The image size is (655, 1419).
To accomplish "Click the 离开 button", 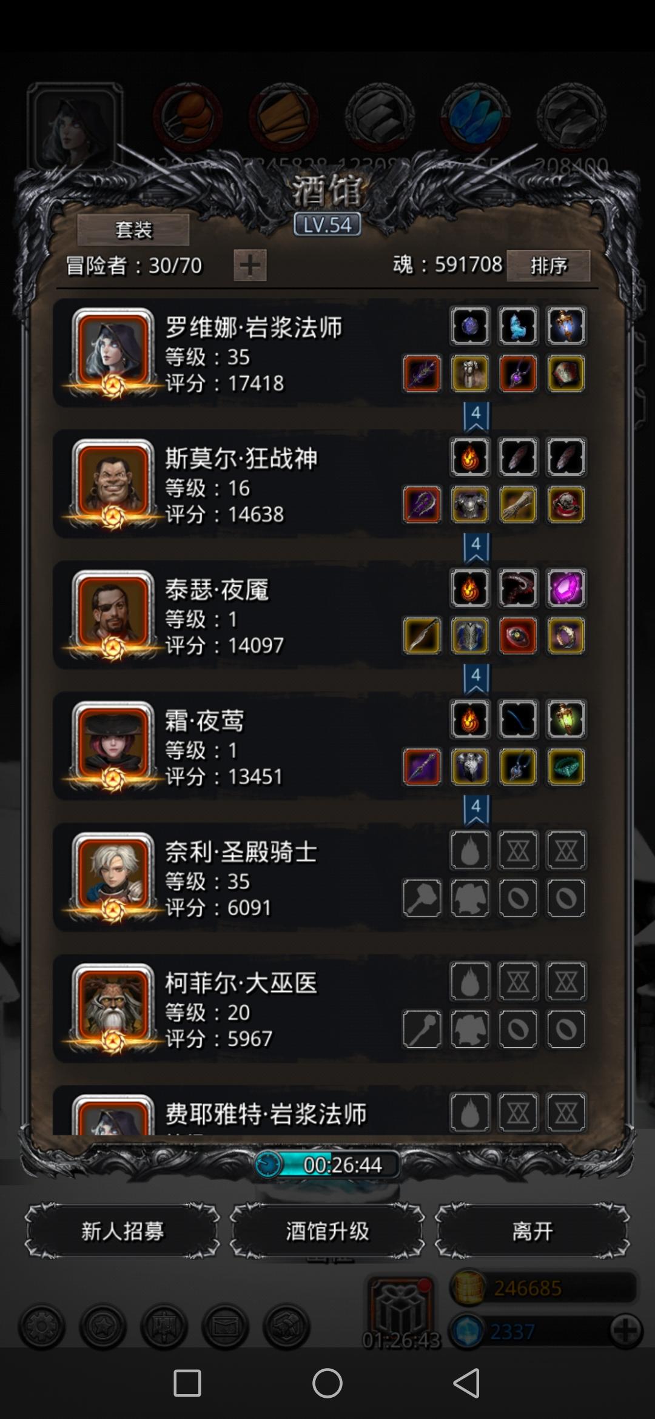I will point(532,1231).
